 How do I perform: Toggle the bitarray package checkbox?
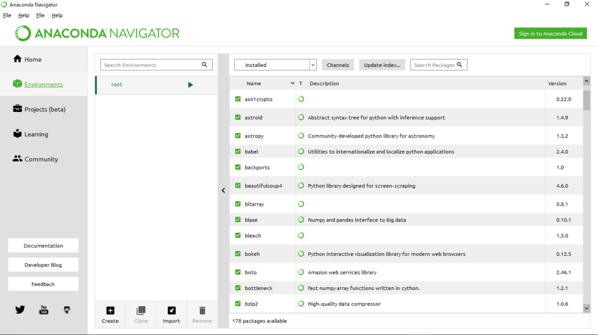pos(238,204)
